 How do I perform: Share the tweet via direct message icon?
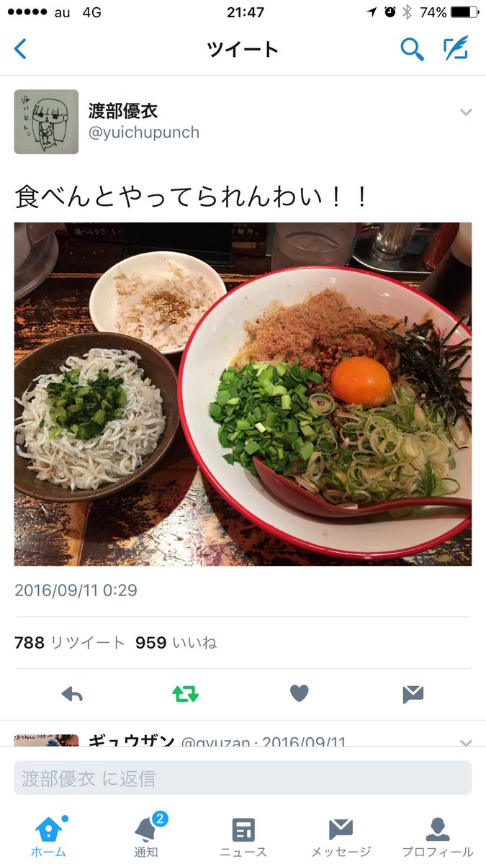click(413, 694)
